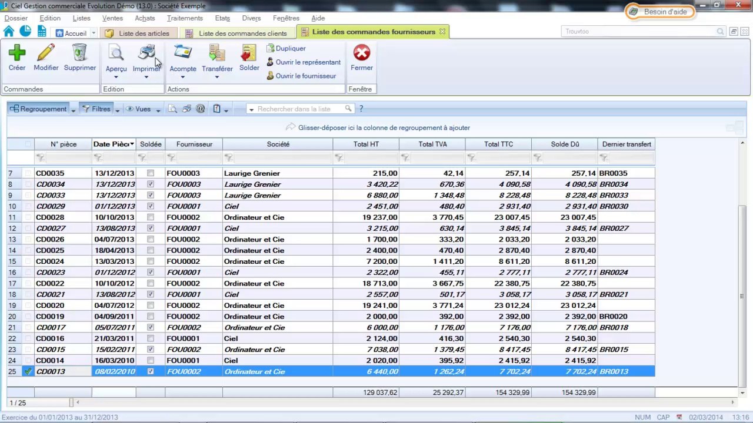Viewport: 753px width, 423px height.
Task: Click the filter funnel under Total HT column
Action: point(339,157)
